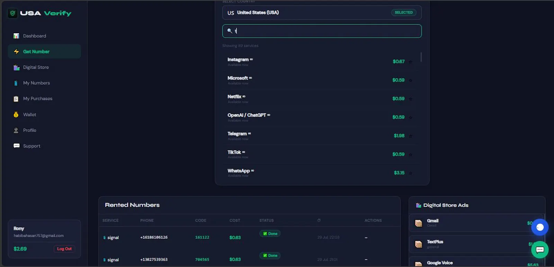554x267 pixels.
Task: Favorite Telegram with its star icon
Action: (x=411, y=136)
